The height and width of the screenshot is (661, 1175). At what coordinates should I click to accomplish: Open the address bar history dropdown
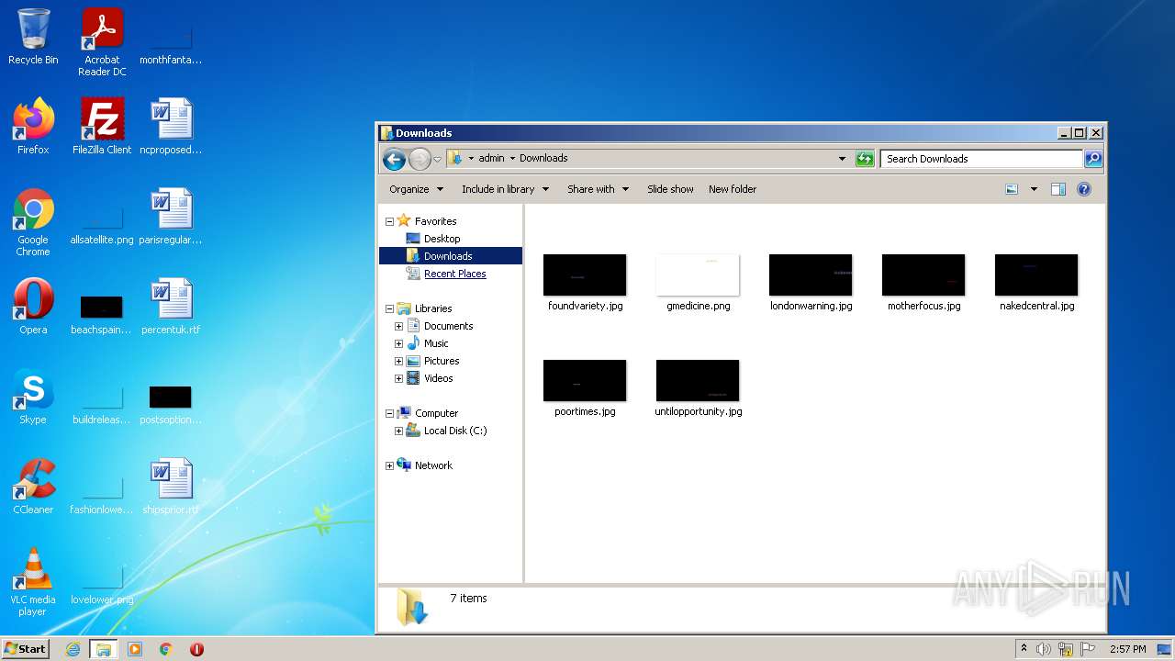[842, 159]
